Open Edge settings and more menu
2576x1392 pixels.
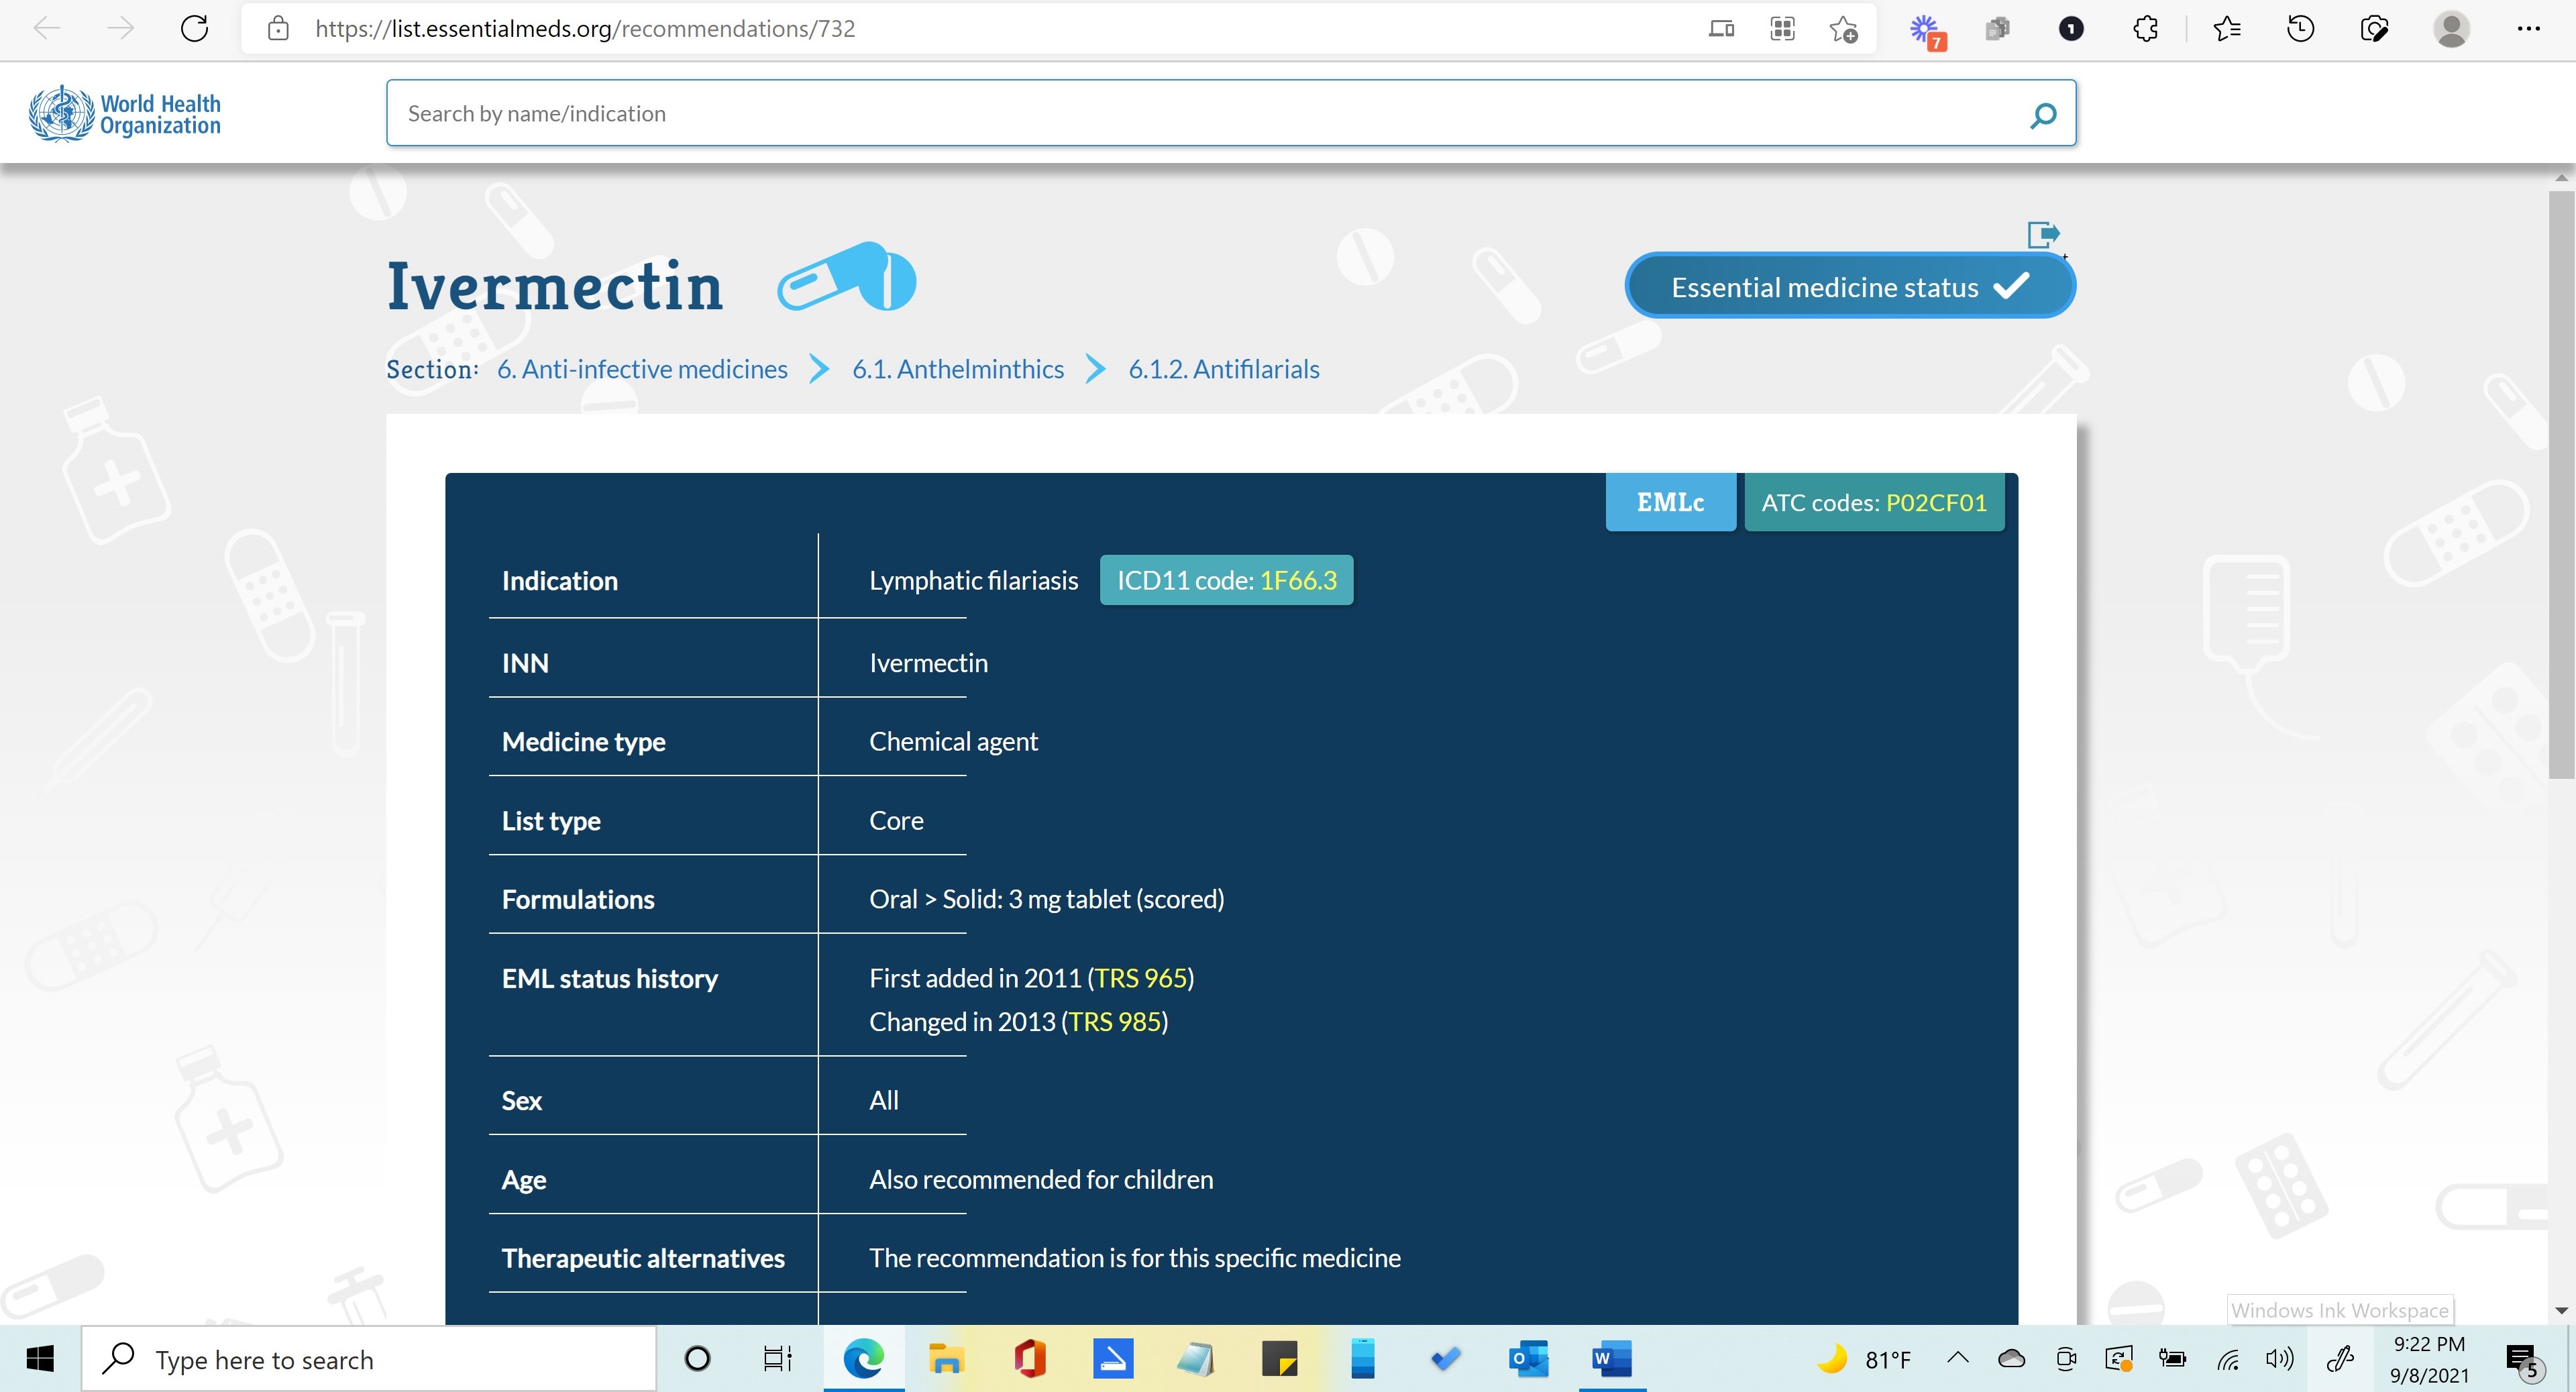(2528, 29)
